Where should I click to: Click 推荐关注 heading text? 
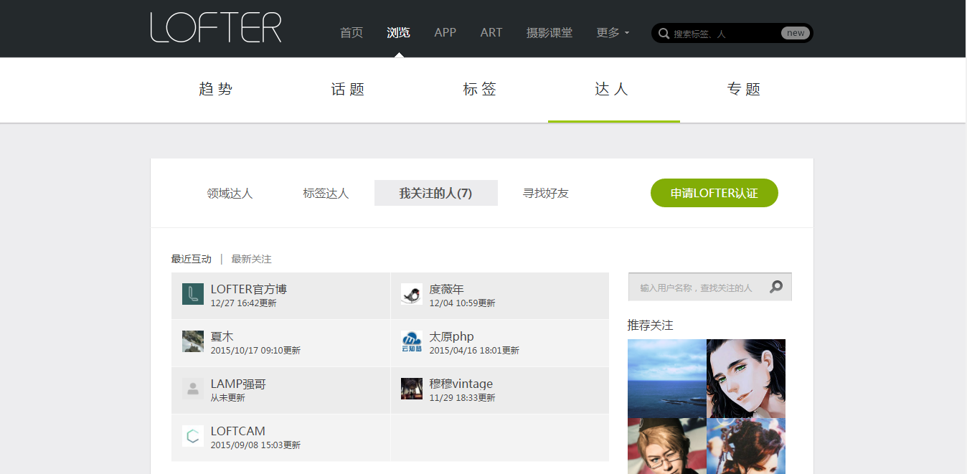click(x=651, y=326)
